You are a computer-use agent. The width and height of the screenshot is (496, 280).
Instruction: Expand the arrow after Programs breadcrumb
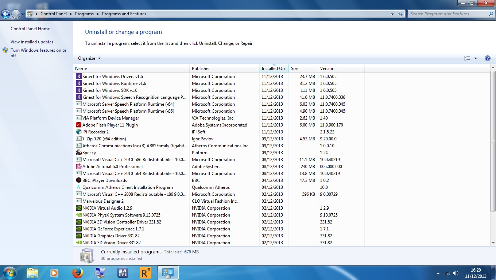(98, 14)
